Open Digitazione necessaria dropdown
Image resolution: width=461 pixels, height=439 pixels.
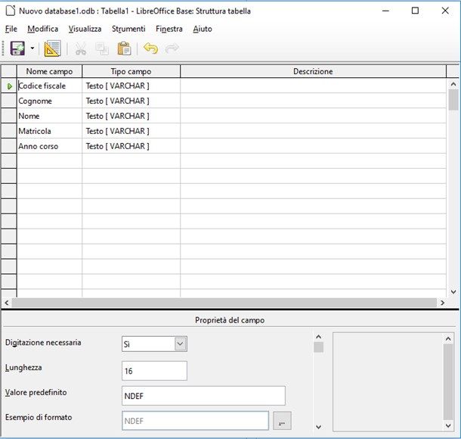pos(180,344)
